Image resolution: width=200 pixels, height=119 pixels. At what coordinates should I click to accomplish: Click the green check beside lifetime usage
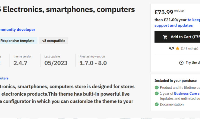[x=157, y=88]
